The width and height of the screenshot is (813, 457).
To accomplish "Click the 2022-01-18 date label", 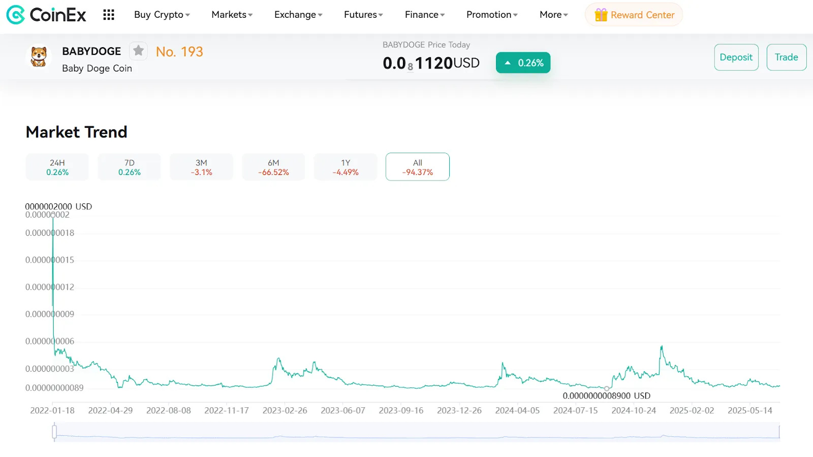I will tap(52, 410).
